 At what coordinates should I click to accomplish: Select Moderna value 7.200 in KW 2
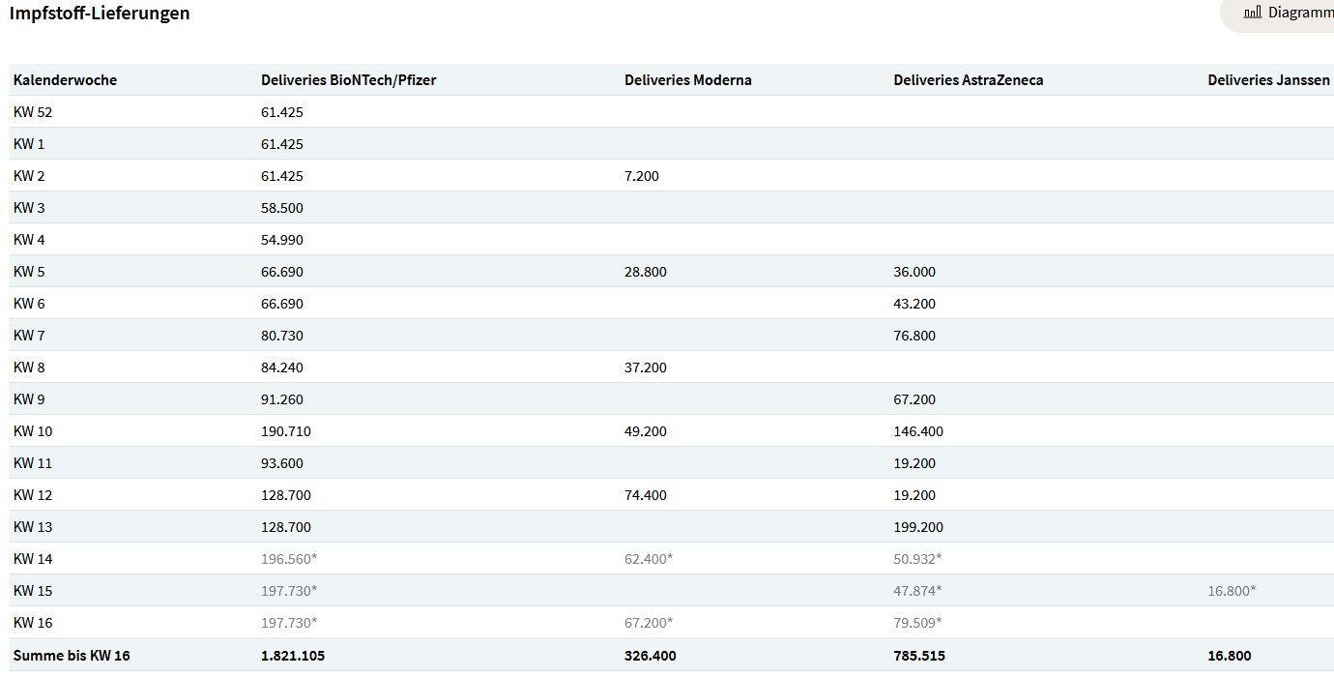click(642, 176)
